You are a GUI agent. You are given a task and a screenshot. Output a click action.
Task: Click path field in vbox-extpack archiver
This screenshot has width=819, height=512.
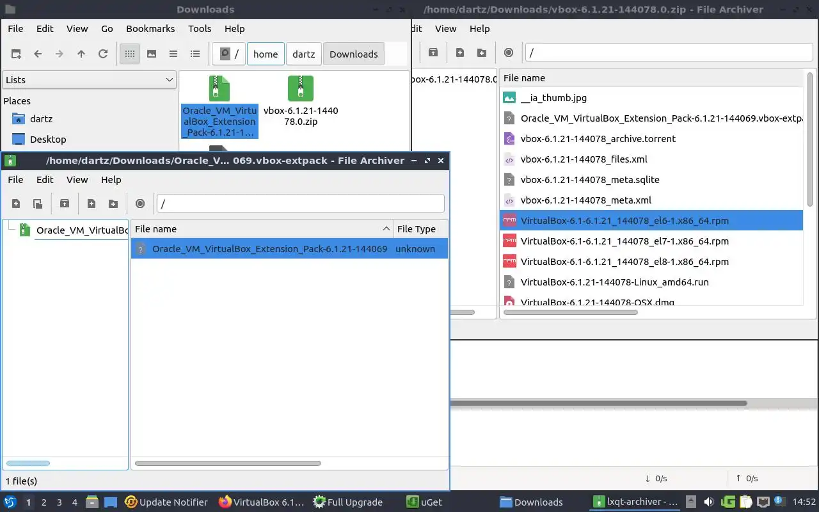pos(301,204)
